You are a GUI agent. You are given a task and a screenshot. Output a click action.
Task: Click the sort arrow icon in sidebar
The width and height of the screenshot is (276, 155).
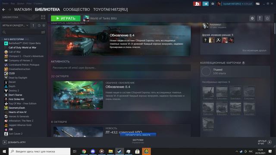pyautogui.click(x=33, y=25)
